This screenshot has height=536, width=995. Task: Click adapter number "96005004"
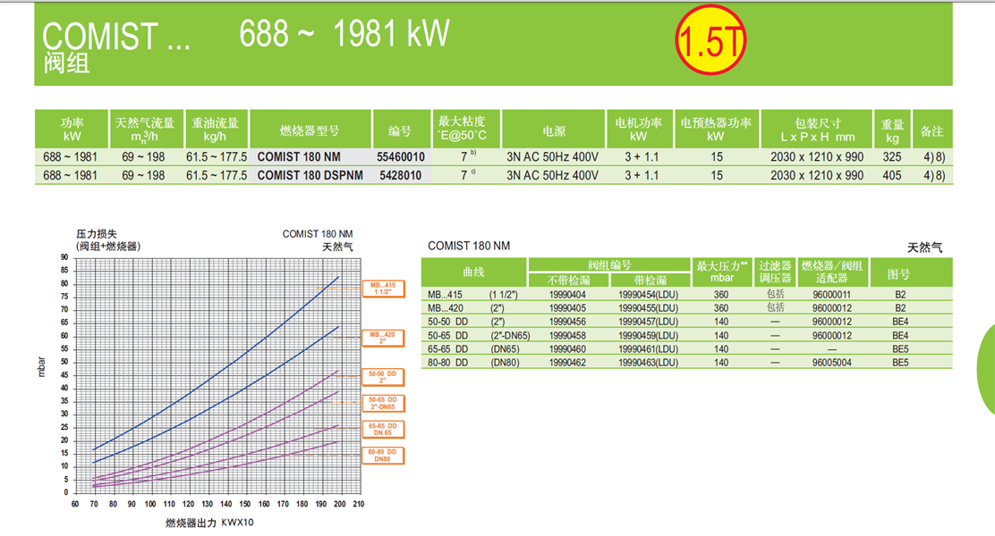pos(832,363)
